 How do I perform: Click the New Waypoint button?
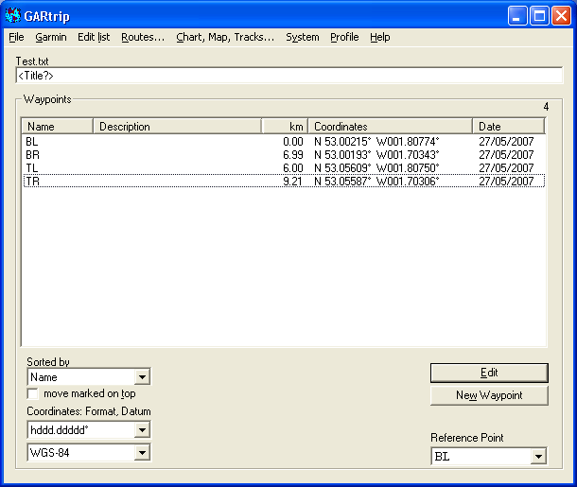[489, 395]
